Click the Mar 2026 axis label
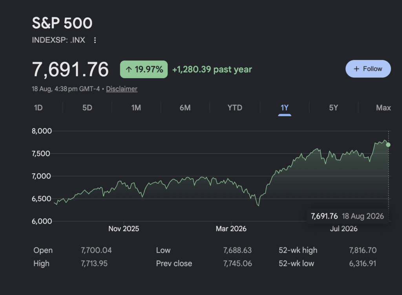This screenshot has width=402, height=295. 231,229
